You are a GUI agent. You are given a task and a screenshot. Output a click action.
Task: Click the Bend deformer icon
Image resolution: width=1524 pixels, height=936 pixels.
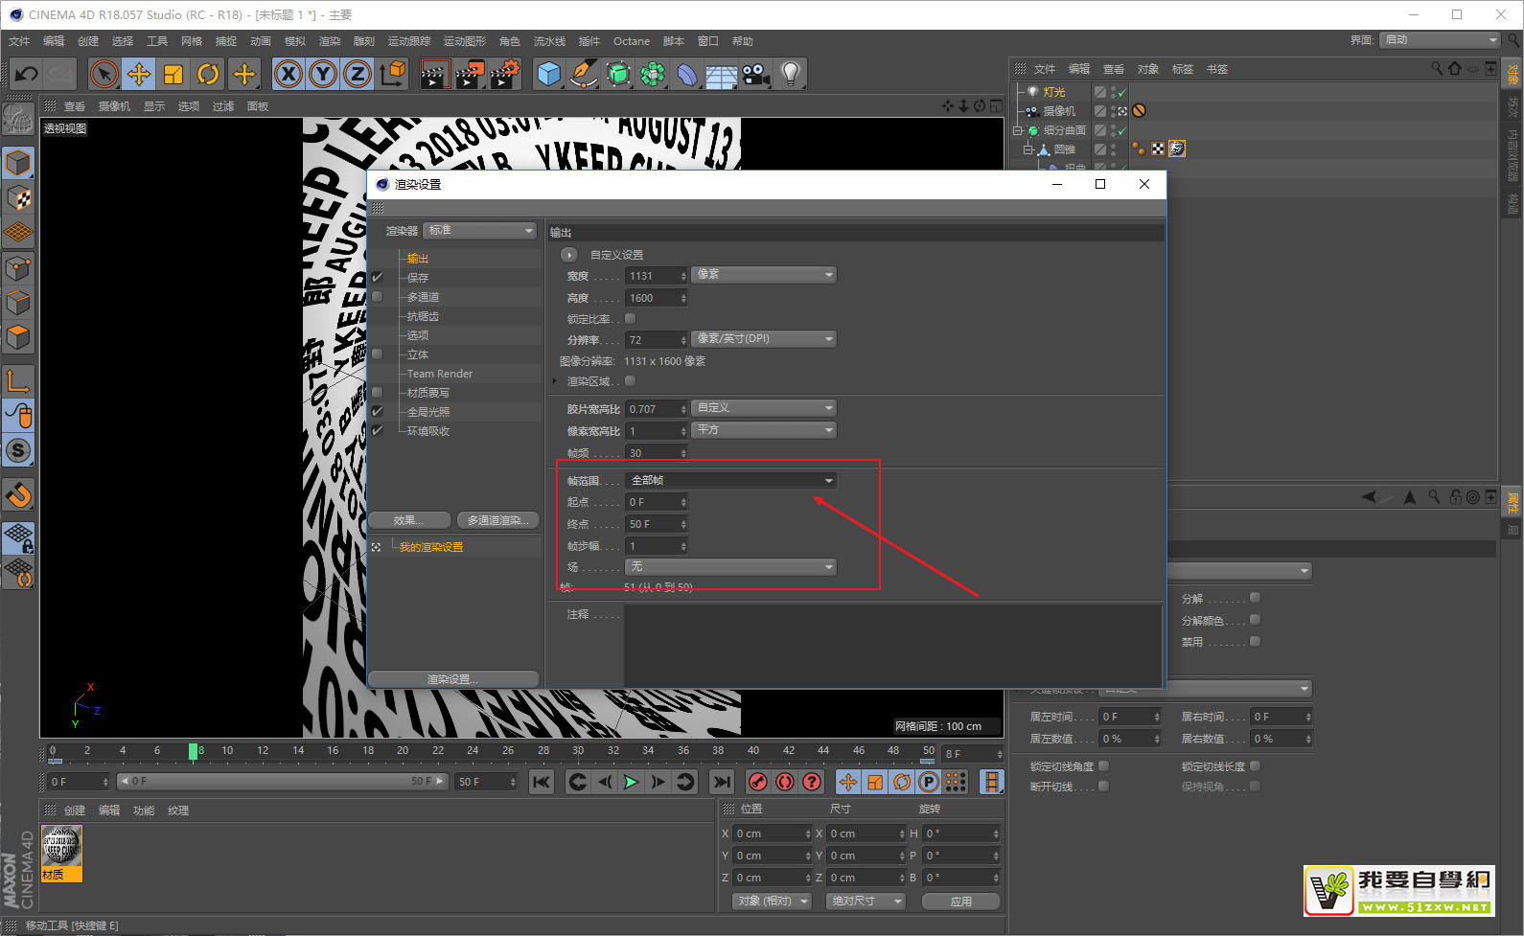(x=687, y=74)
